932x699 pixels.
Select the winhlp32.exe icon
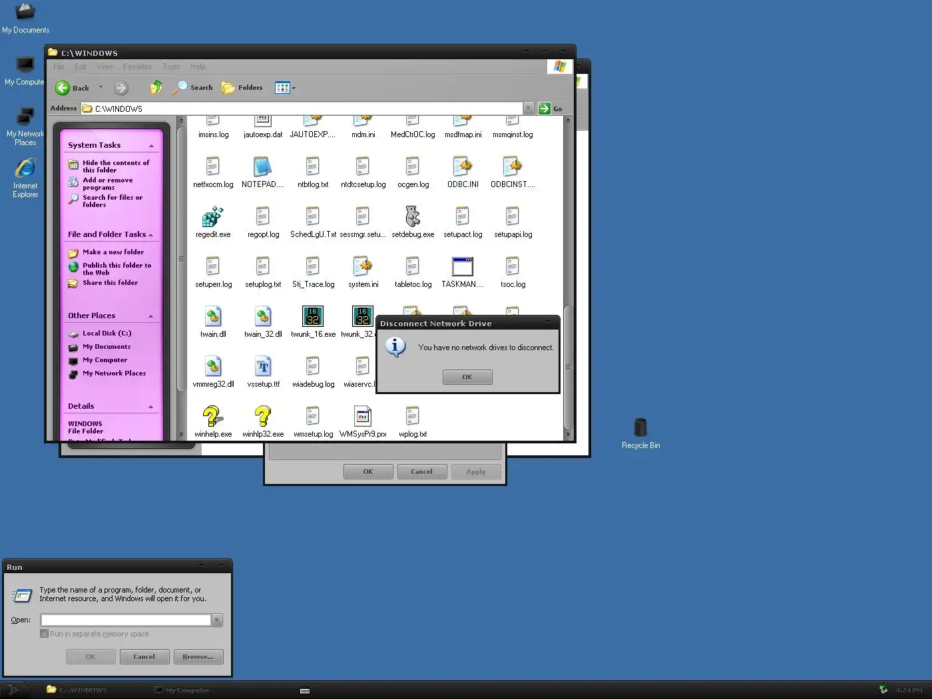pyautogui.click(x=262, y=416)
